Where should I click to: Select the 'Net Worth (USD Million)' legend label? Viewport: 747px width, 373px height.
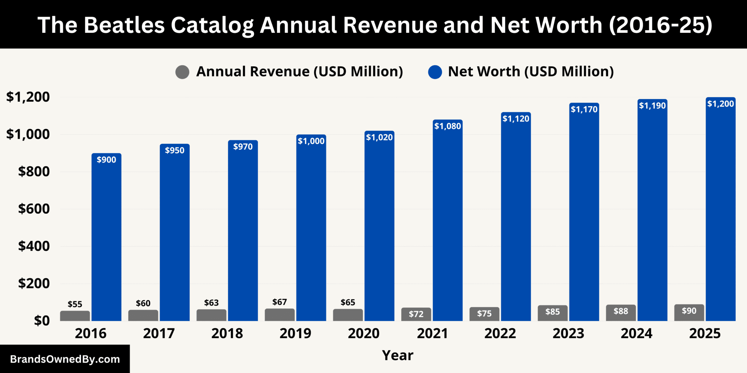point(531,72)
